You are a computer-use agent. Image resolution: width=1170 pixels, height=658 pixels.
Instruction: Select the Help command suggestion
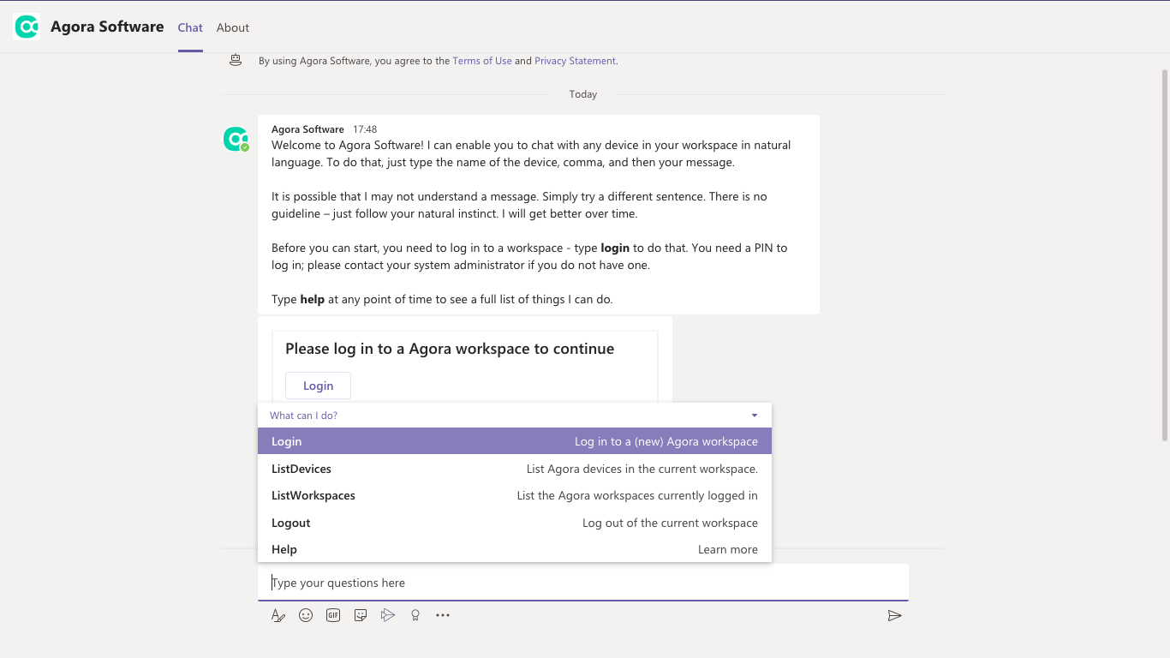point(515,549)
